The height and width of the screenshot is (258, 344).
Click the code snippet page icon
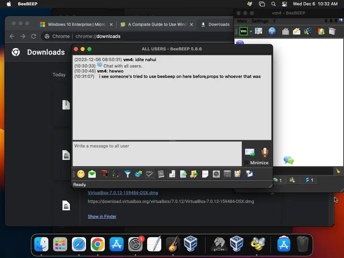pyautogui.click(x=205, y=174)
